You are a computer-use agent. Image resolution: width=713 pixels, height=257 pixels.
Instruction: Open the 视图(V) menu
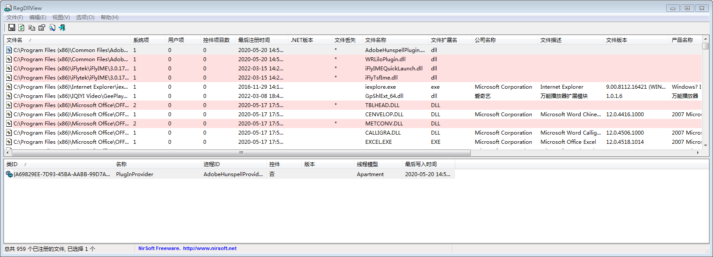(61, 17)
